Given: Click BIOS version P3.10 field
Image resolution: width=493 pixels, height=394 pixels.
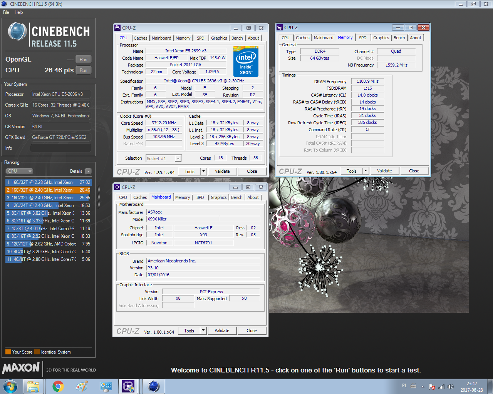Looking at the screenshot, I should pyautogui.click(x=203, y=268).
